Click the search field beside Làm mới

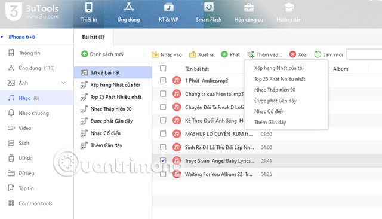[x=365, y=54]
